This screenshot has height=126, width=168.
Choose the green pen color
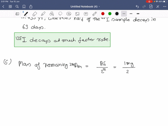[x=110, y=14]
